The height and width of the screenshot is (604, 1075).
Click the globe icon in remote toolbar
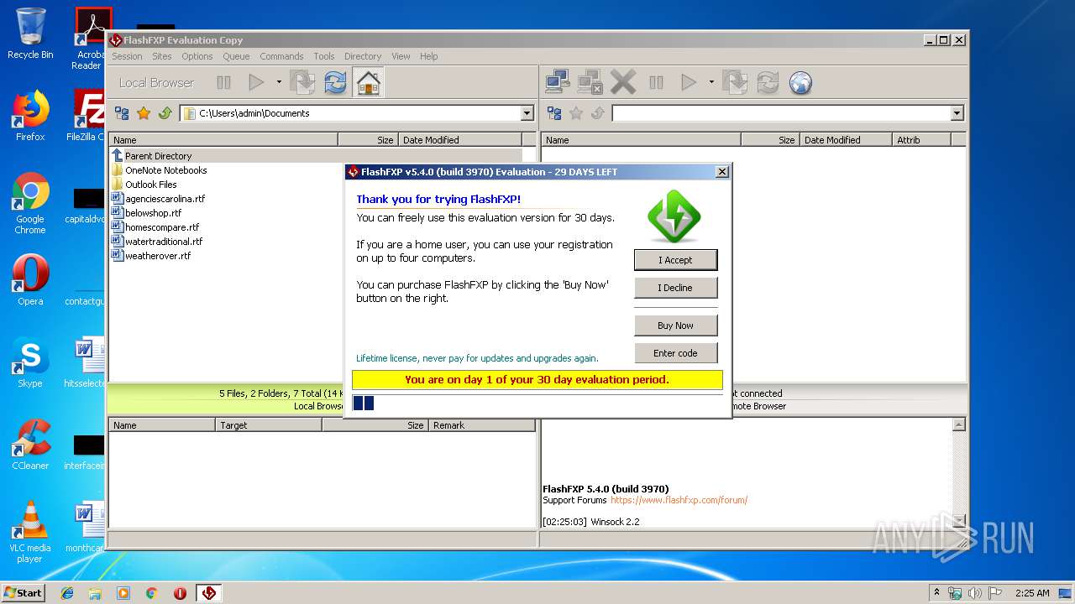tap(800, 82)
